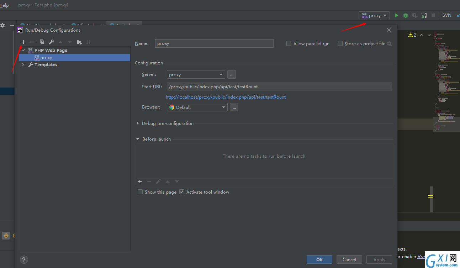Open server settings ellipsis button

point(232,74)
